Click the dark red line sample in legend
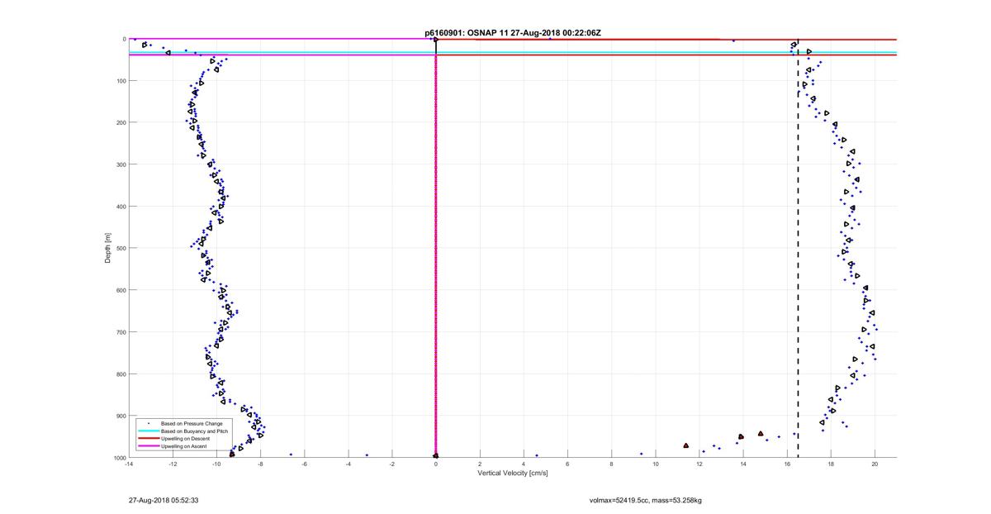Image resolution: width=991 pixels, height=514 pixels. point(148,439)
